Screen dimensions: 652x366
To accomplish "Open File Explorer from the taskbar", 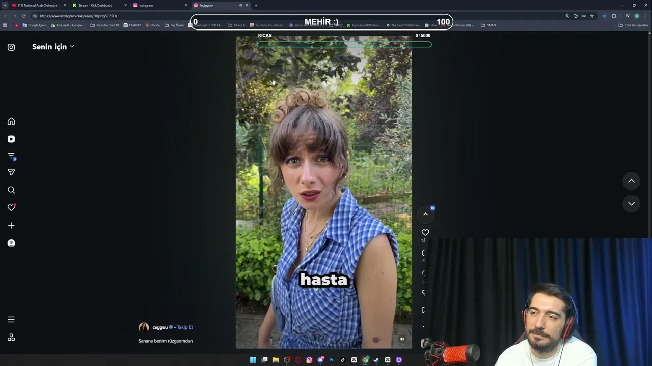I will 276,360.
